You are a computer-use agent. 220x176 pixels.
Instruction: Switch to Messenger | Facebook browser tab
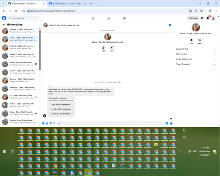click(x=26, y=4)
